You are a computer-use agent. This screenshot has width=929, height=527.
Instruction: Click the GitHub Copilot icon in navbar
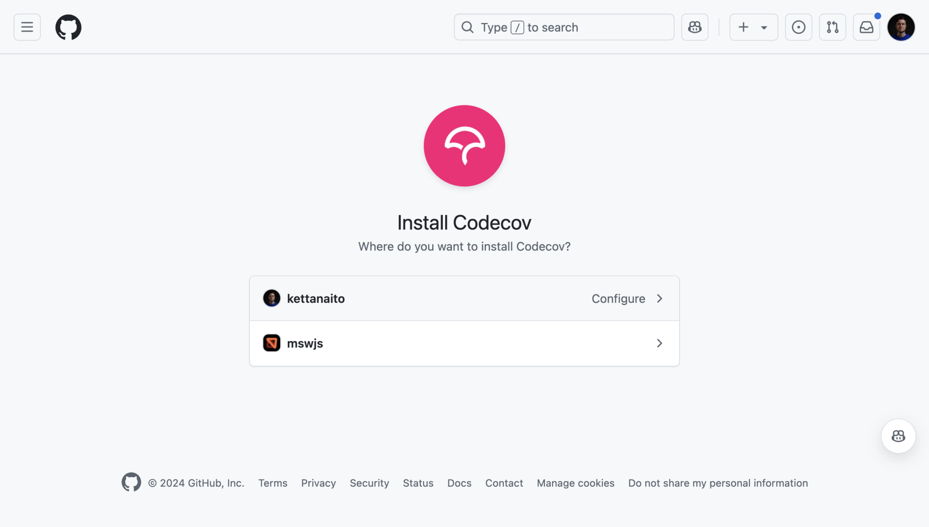click(x=694, y=27)
